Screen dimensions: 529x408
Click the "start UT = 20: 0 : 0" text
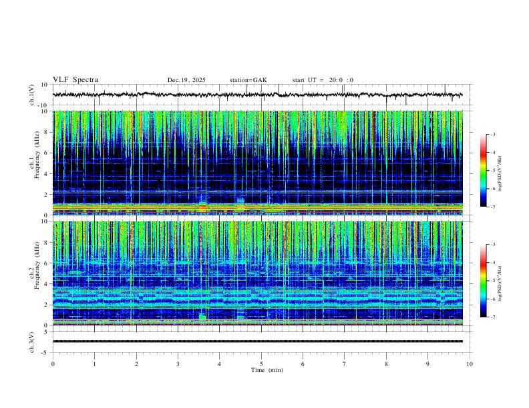click(x=323, y=80)
